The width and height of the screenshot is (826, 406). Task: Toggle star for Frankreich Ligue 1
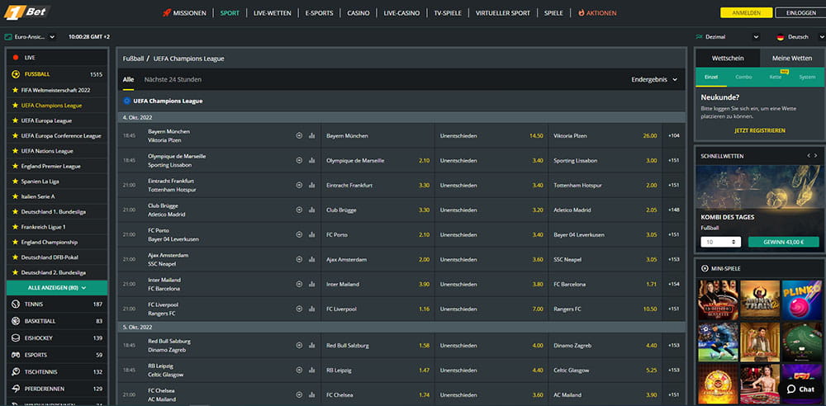click(x=15, y=227)
